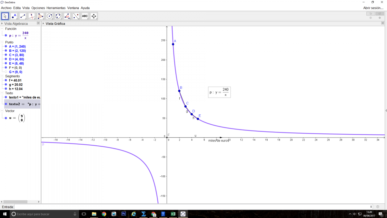Image resolution: width=387 pixels, height=218 pixels.
Task: Open the Herramientas menu
Action: pos(56,8)
